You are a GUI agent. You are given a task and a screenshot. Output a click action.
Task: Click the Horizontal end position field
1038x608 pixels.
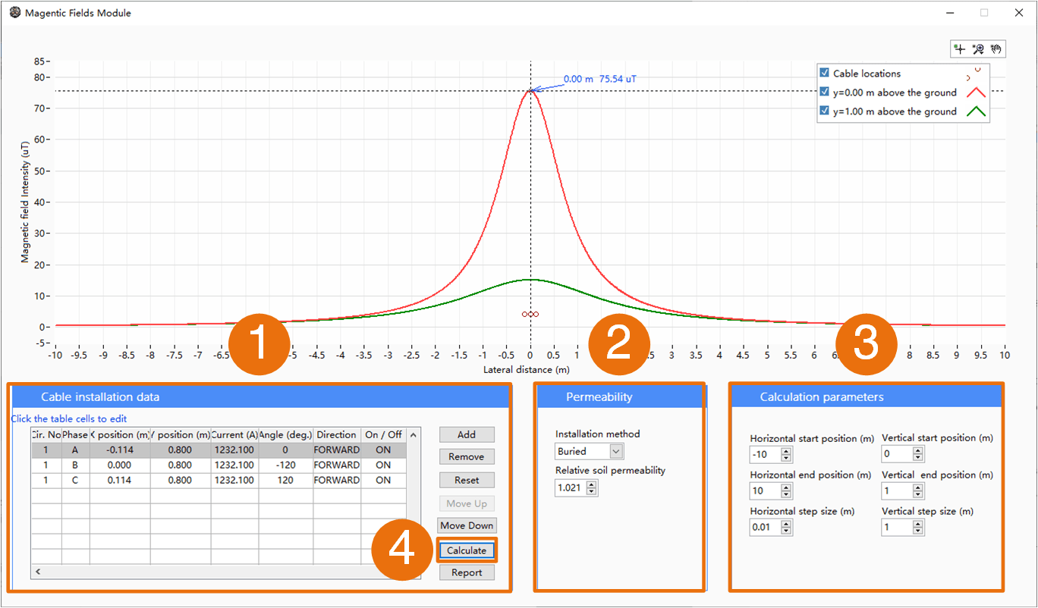pyautogui.click(x=765, y=491)
